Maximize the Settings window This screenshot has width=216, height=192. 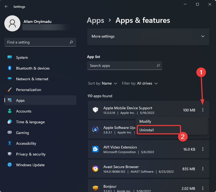point(197,4)
